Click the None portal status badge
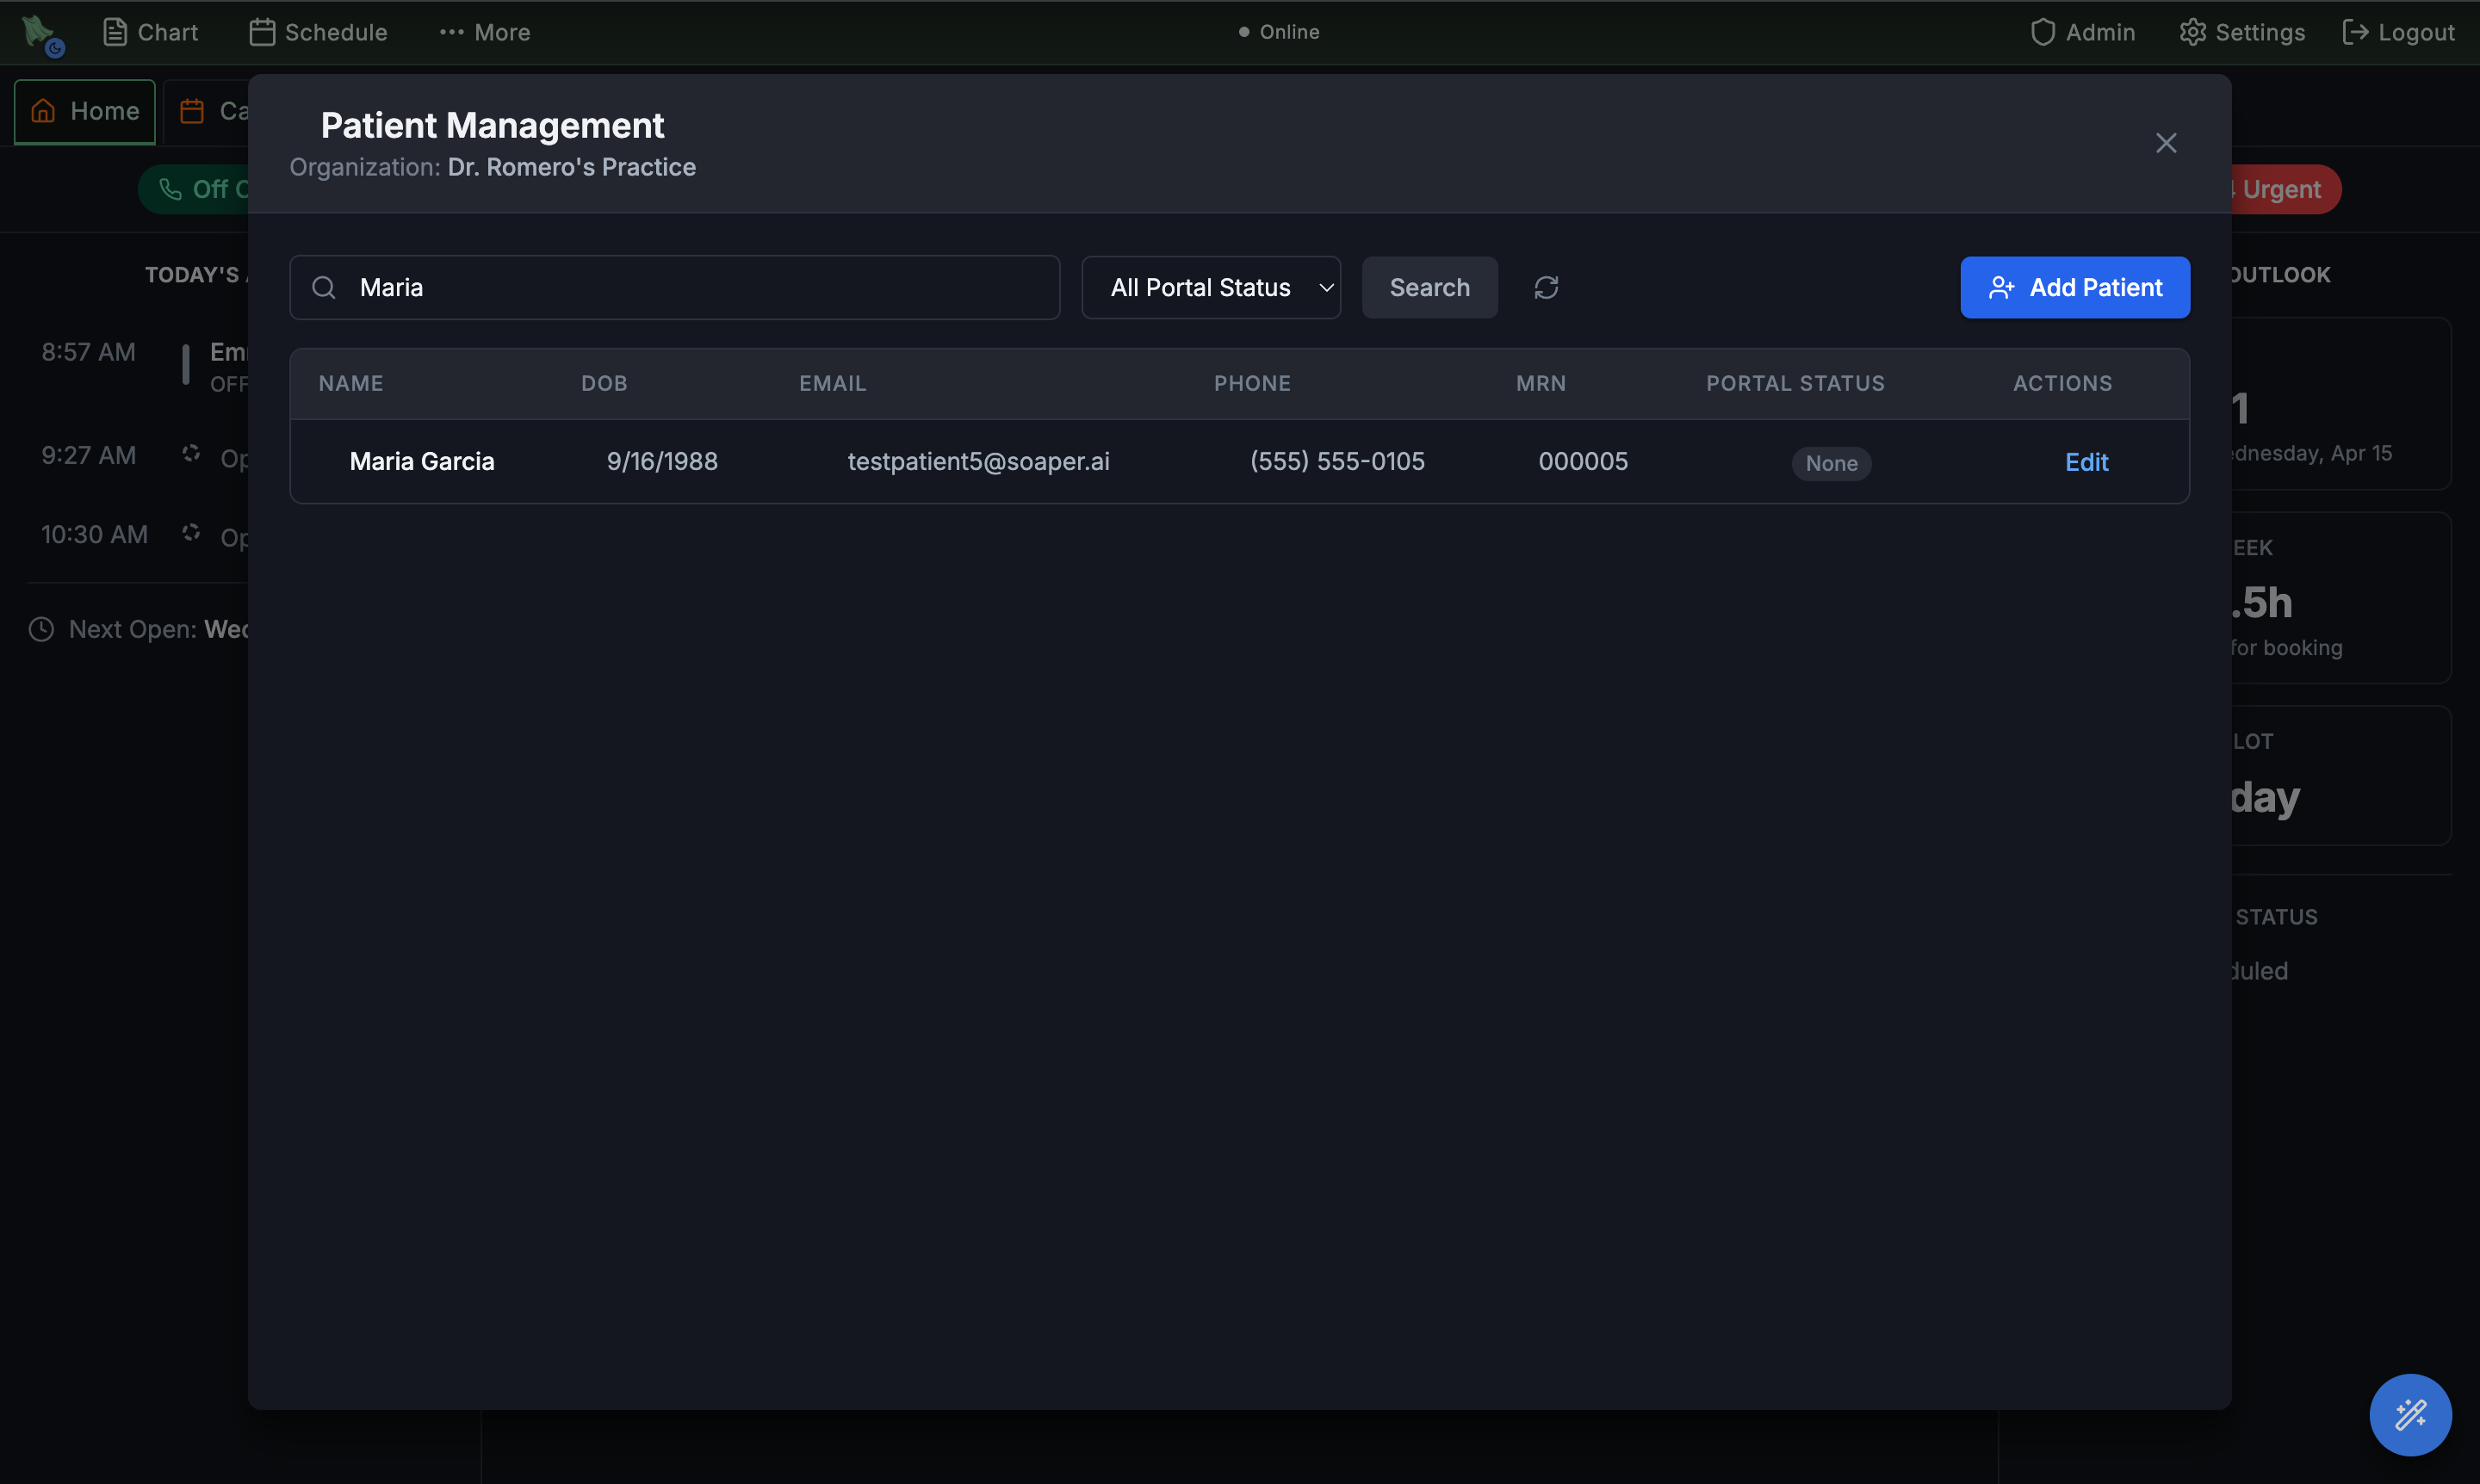The height and width of the screenshot is (1484, 2480). coord(1832,463)
